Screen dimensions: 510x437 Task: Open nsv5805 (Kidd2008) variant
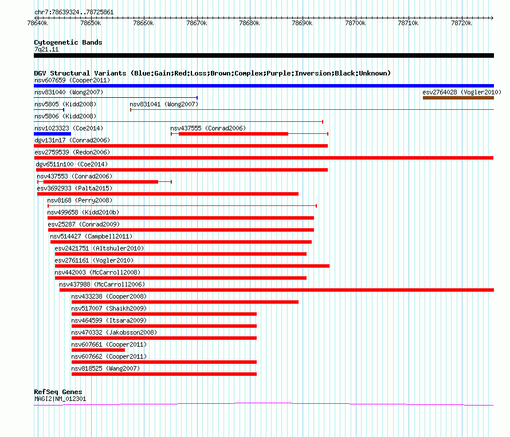coord(65,104)
